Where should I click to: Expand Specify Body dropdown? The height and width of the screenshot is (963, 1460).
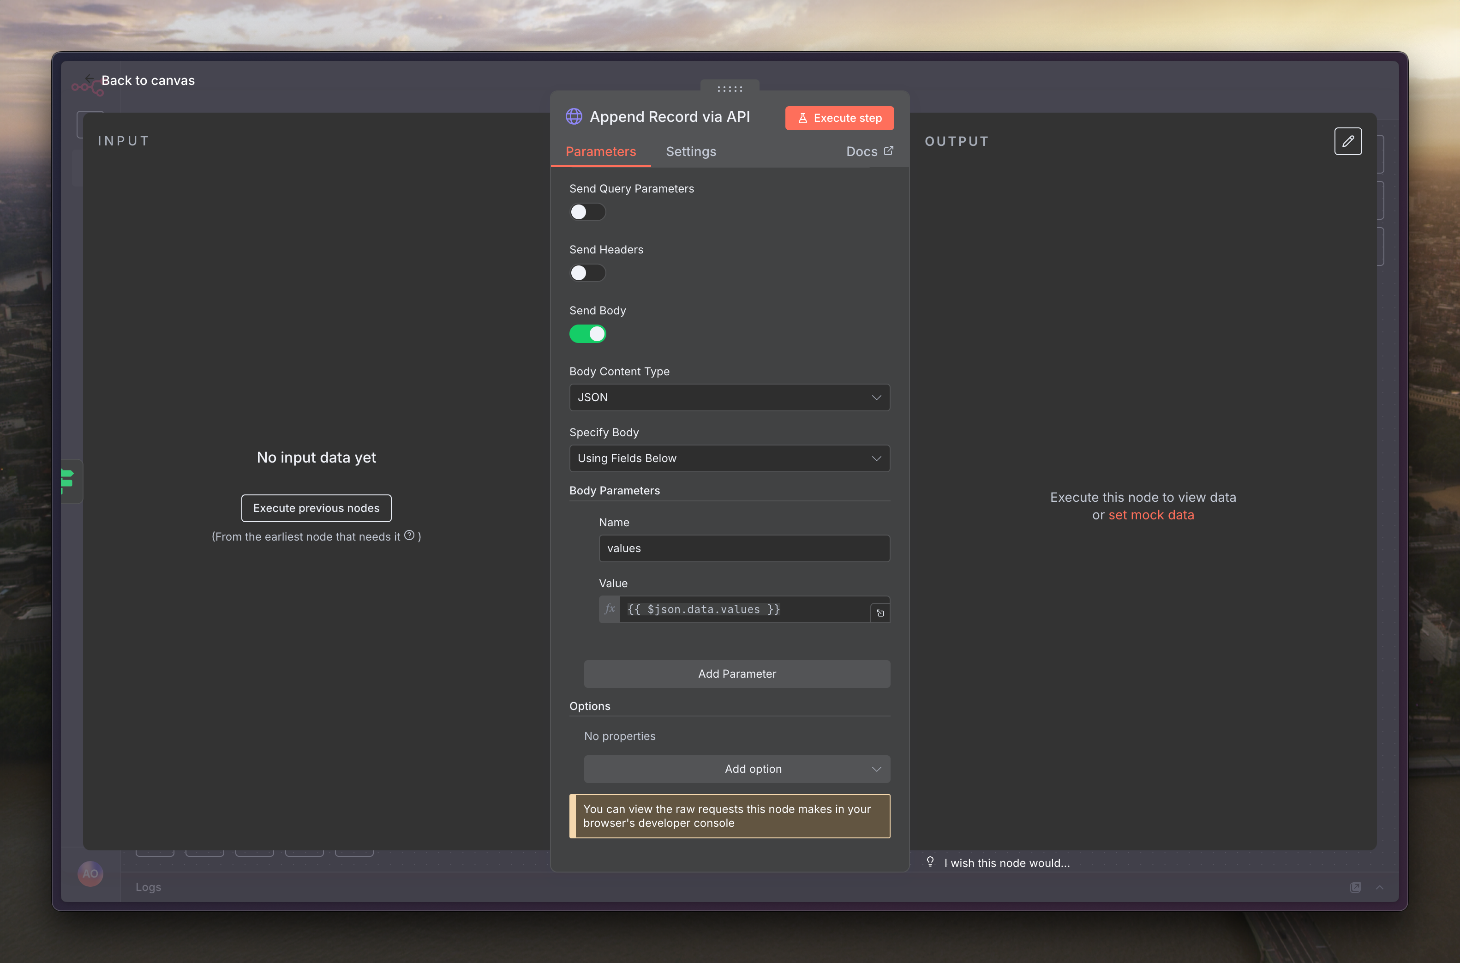pyautogui.click(x=729, y=458)
